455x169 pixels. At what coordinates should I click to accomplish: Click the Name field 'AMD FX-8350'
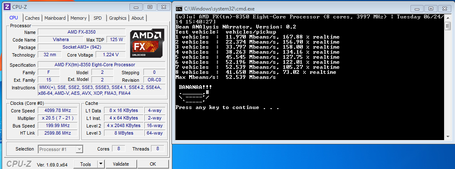[x=81, y=32]
